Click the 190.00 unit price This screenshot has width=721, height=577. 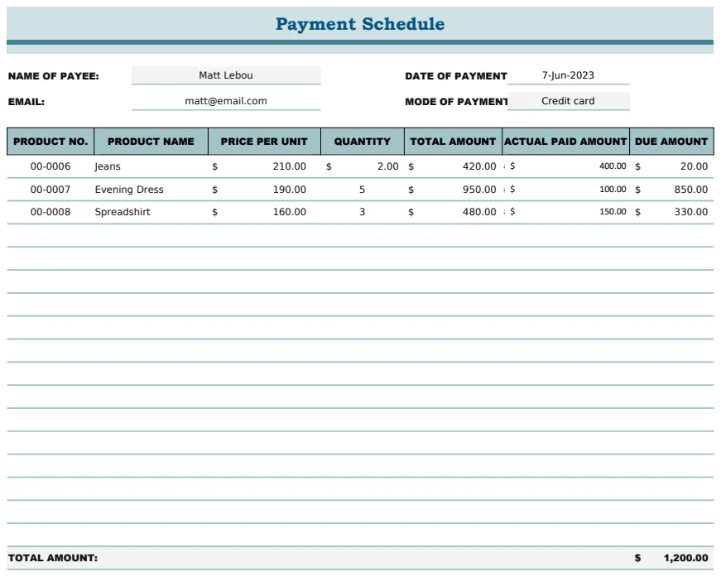(x=289, y=190)
